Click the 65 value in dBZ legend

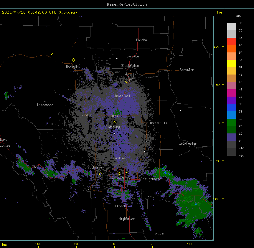(x=240, y=38)
